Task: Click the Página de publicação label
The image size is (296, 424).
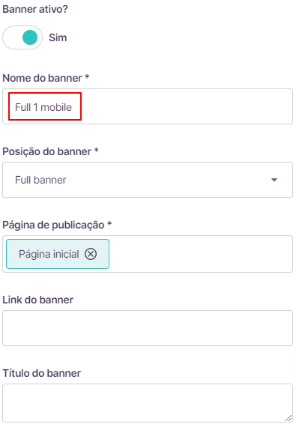Action: (57, 225)
